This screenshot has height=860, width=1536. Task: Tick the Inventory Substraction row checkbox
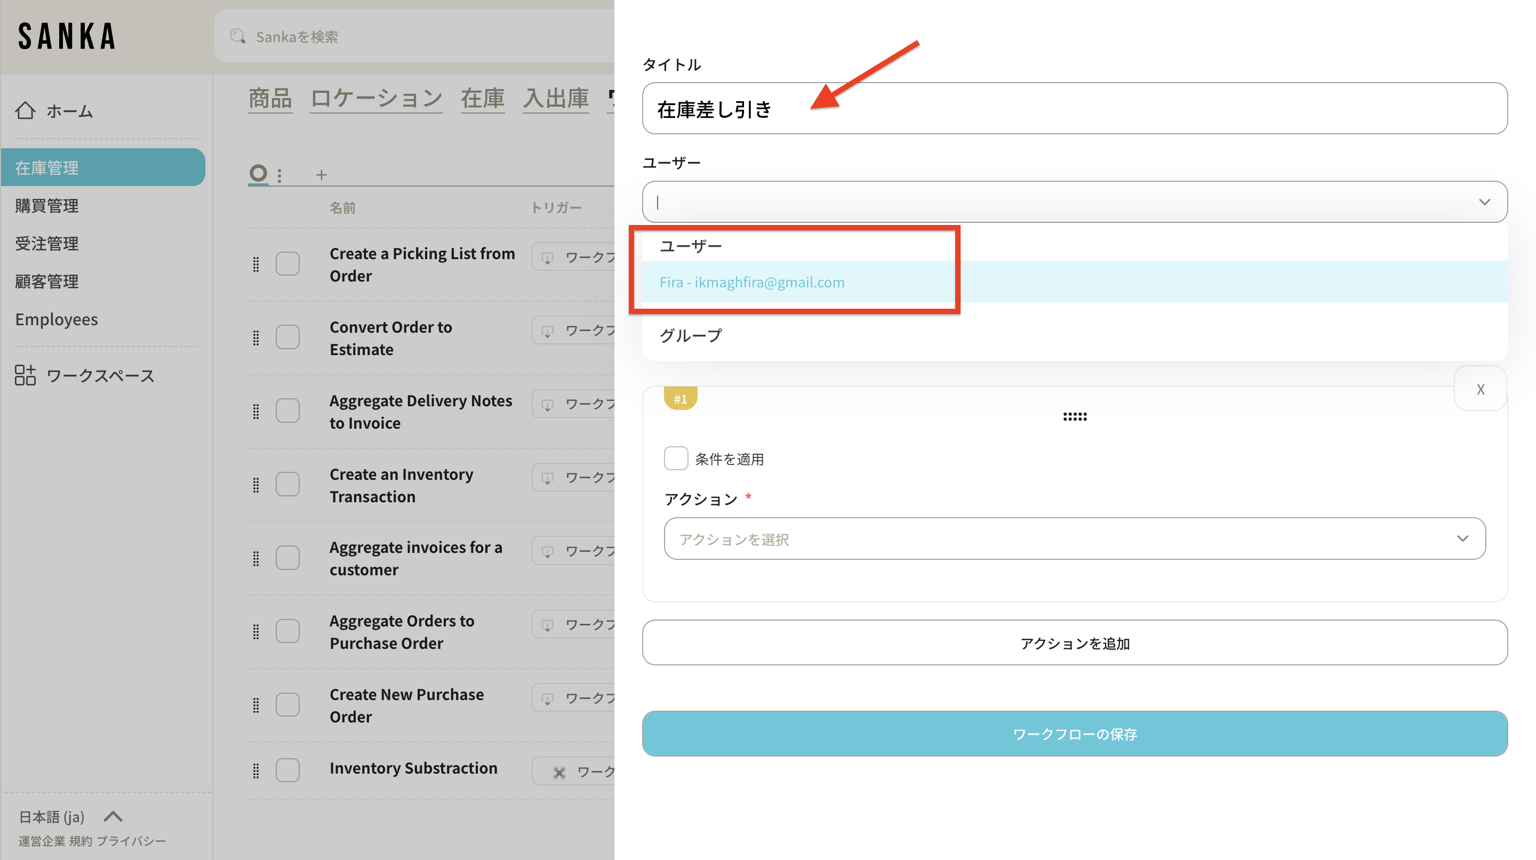pyautogui.click(x=287, y=770)
